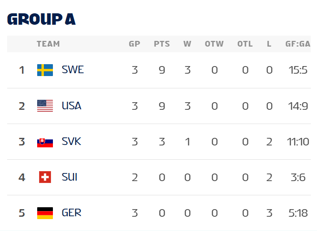This screenshot has height=231, width=317.
Task: Click the TEAM column header
Action: tap(48, 44)
